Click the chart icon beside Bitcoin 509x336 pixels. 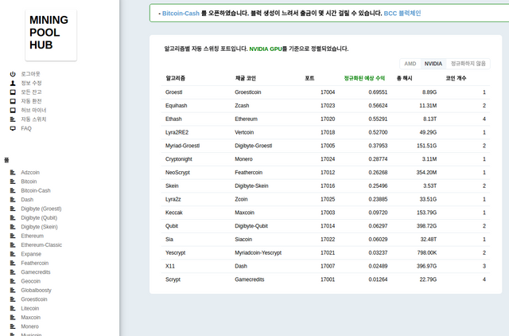[13, 182]
